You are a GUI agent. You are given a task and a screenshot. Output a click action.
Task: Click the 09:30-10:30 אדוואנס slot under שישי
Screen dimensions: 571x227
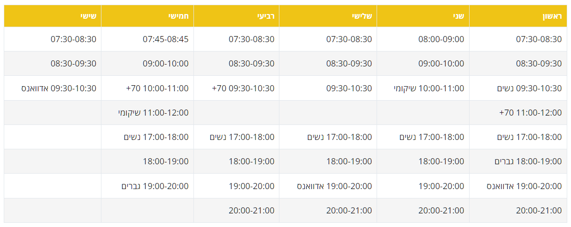(x=59, y=88)
